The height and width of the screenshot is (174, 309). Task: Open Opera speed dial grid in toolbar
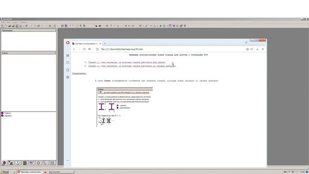tap(89, 49)
